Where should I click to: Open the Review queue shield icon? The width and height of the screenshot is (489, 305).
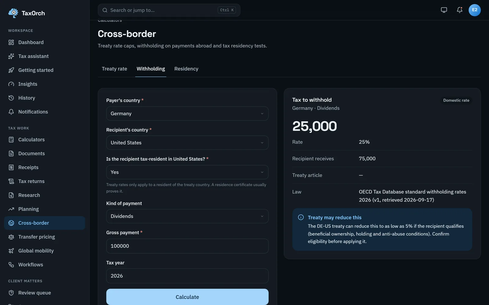[x=11, y=293]
